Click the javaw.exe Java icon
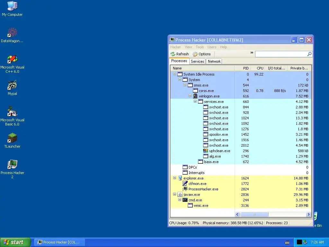The height and width of the screenshot is (247, 329). click(180, 194)
